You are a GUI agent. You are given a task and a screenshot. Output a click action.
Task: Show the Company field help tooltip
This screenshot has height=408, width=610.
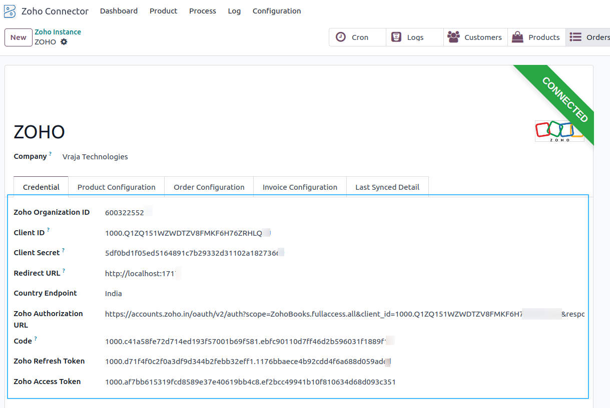[50, 154]
